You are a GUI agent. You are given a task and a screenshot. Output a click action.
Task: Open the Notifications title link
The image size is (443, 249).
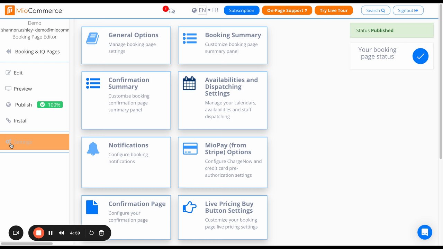(x=128, y=145)
